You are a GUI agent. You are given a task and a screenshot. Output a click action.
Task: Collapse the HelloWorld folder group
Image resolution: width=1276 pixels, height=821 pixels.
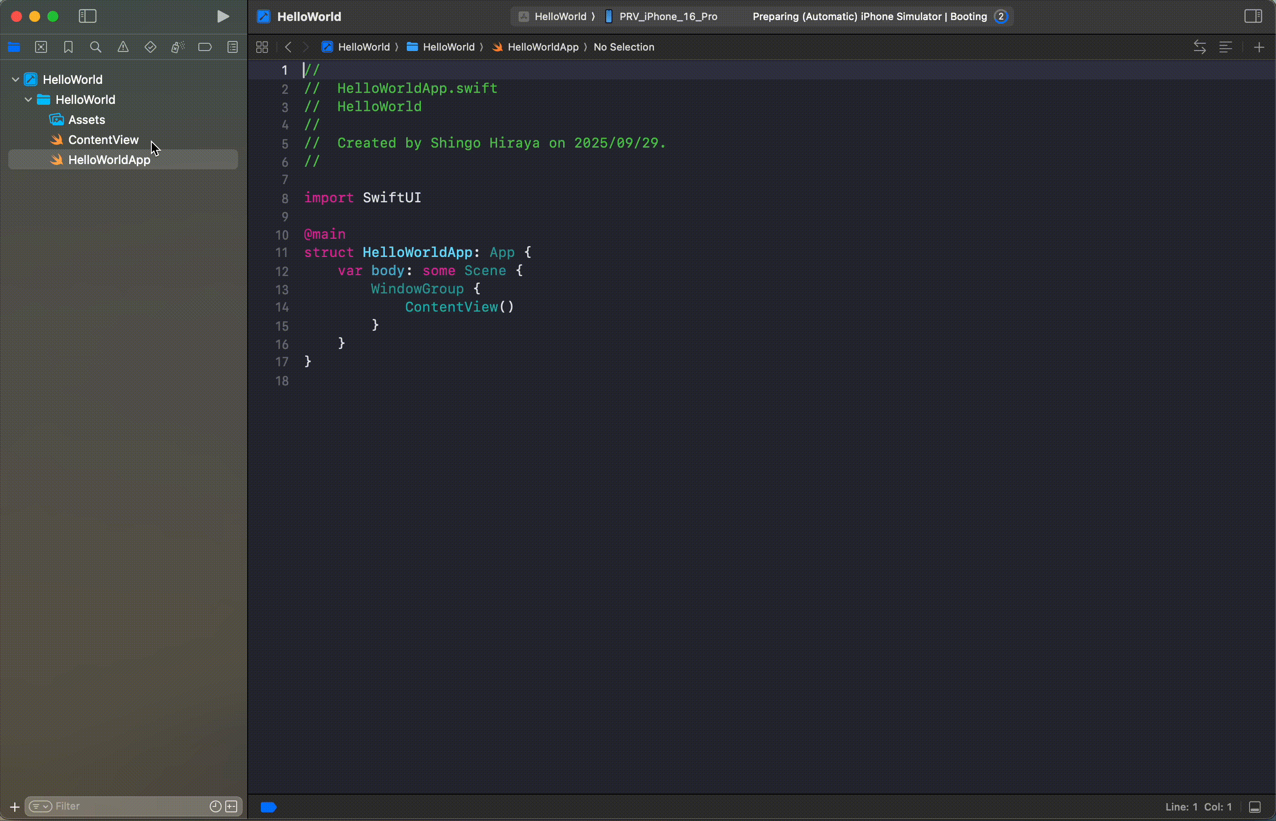point(28,100)
